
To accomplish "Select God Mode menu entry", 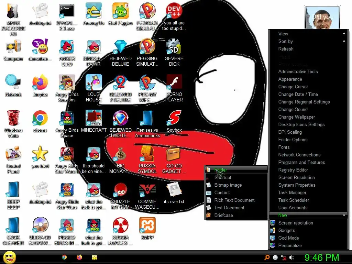I will [308, 238].
